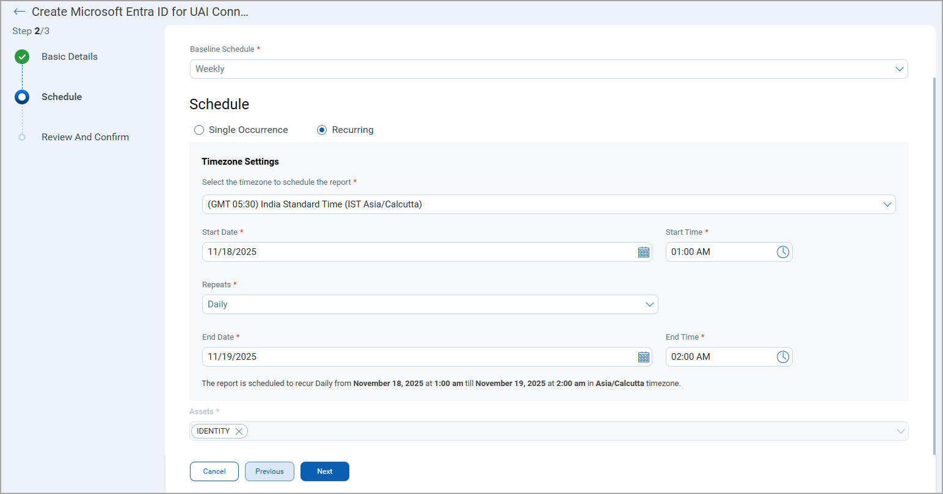The image size is (943, 494).
Task: Select the Recurring radio button
Action: coord(322,130)
